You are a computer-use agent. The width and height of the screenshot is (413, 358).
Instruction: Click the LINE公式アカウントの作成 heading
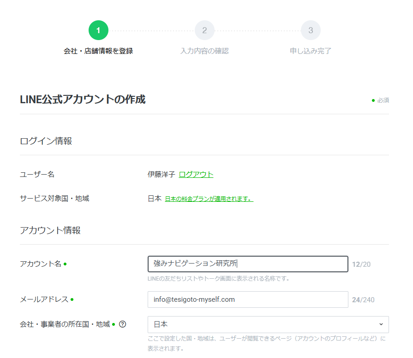[x=83, y=100]
